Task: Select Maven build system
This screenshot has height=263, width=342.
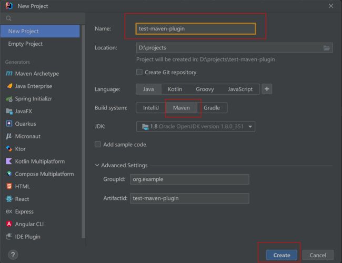Action: tap(182, 108)
